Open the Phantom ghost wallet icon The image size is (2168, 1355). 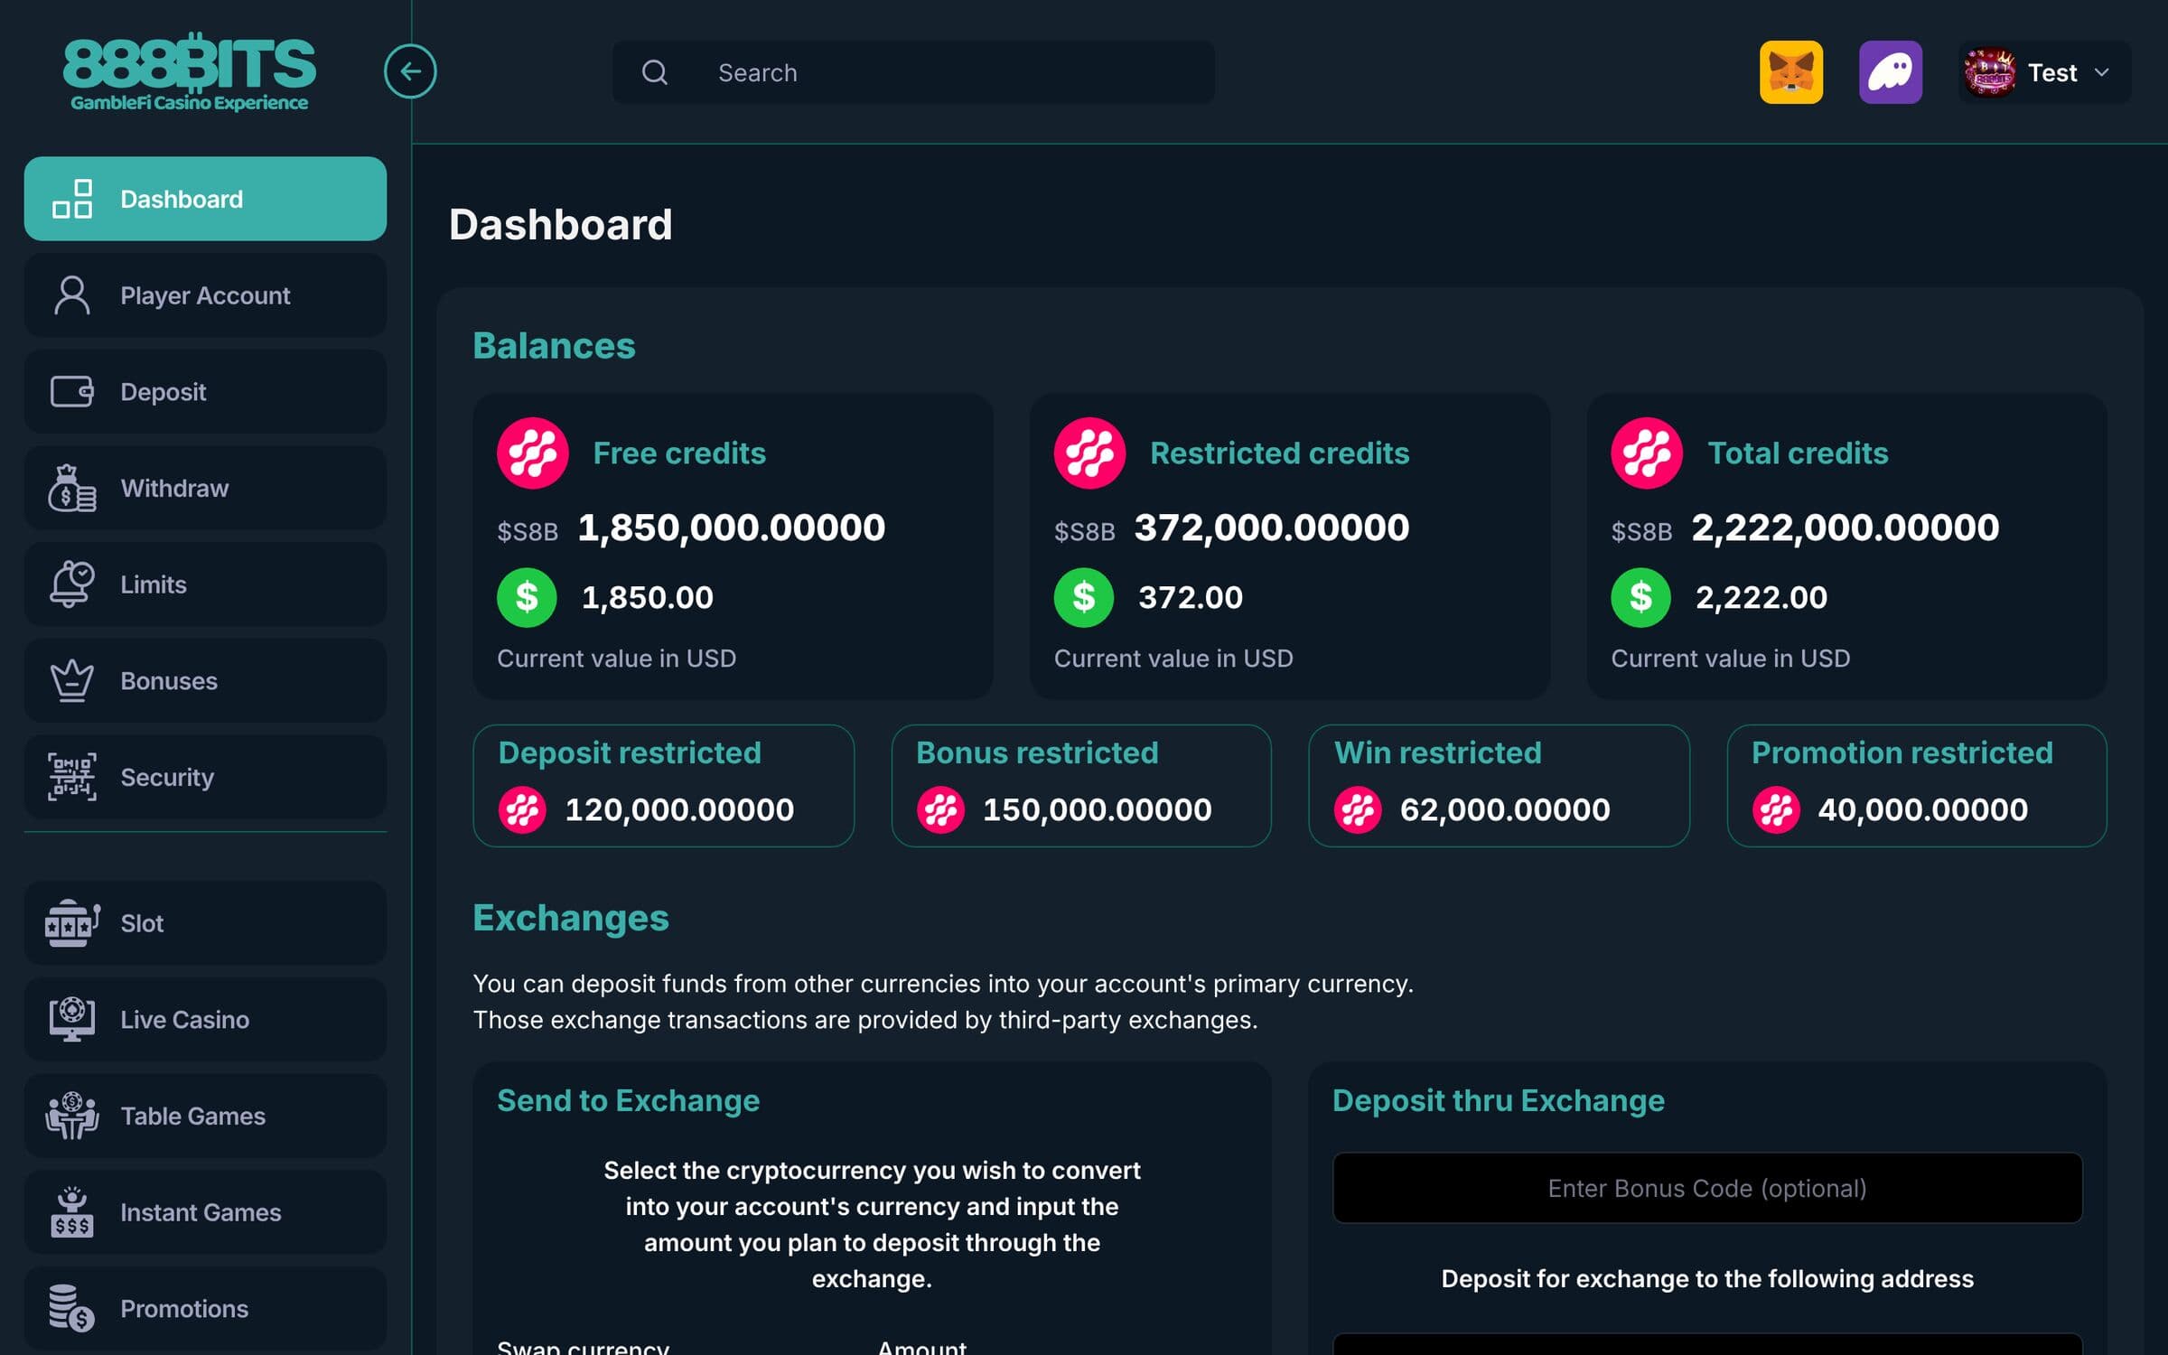pos(1890,72)
